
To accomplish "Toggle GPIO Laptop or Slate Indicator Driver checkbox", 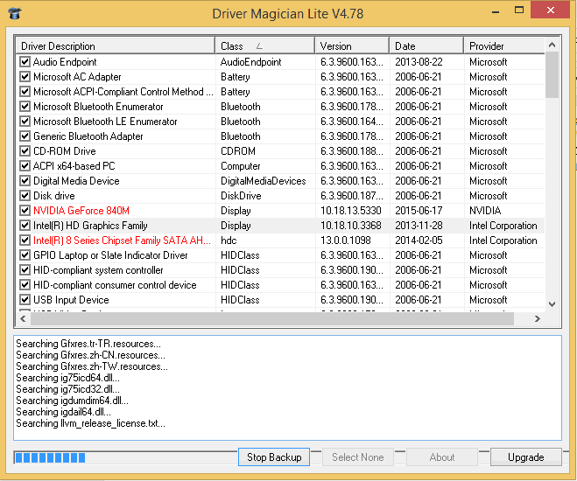I will click(x=25, y=255).
